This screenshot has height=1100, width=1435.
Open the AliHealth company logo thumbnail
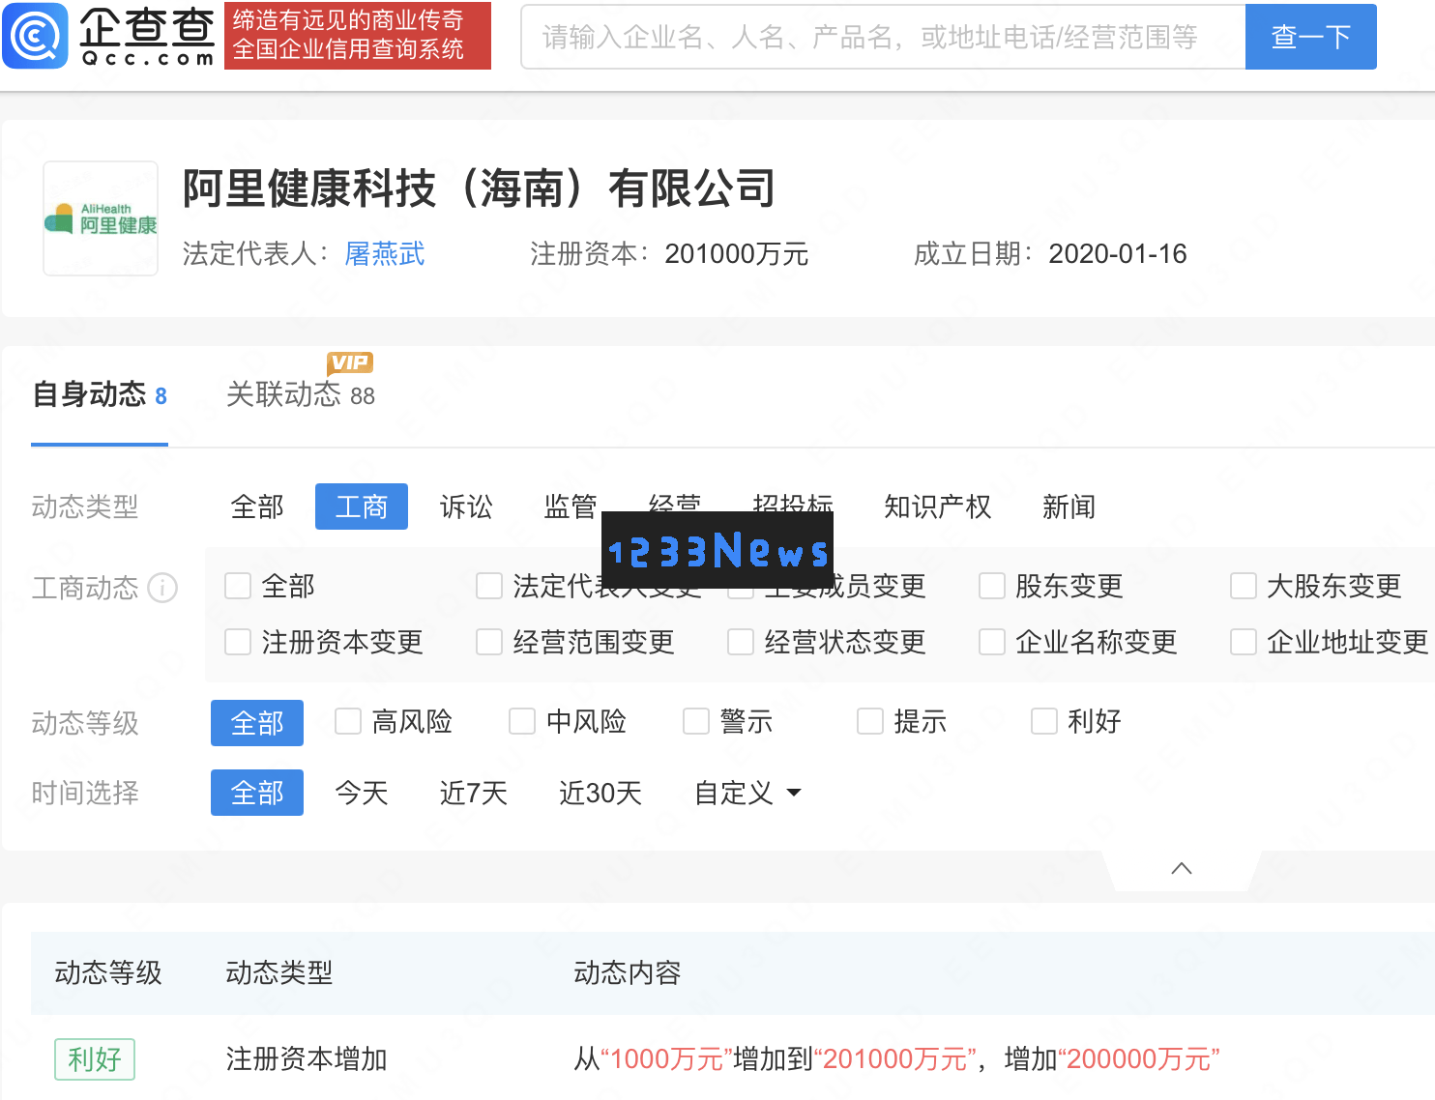click(101, 218)
